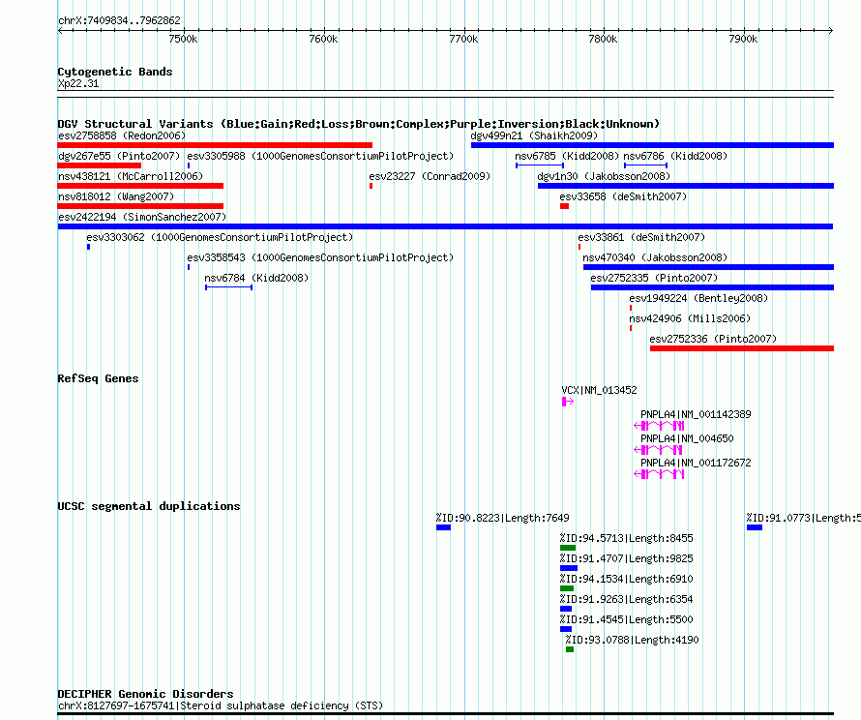Click the Xp22.31 band label

[78, 83]
